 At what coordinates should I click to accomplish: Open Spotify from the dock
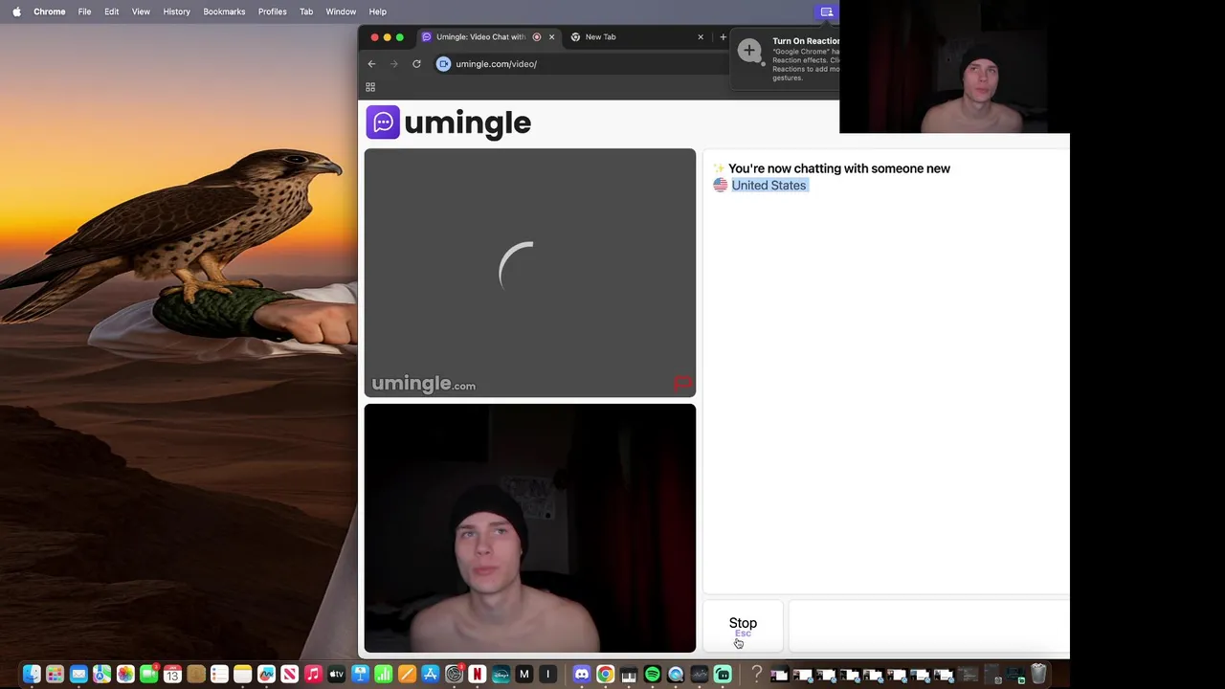653,674
